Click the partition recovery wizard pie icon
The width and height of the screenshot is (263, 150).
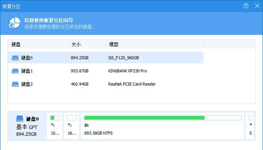tap(15, 22)
